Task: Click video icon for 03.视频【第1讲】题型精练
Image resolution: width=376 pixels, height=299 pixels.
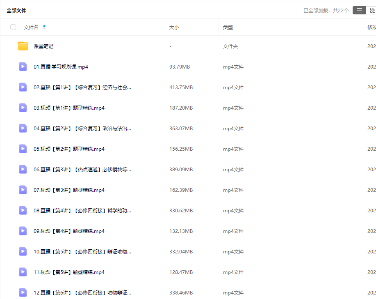Action: click(x=23, y=108)
